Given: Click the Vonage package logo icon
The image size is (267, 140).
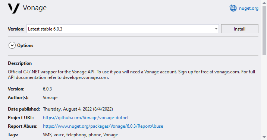Looking at the screenshot, I should tap(14, 8).
